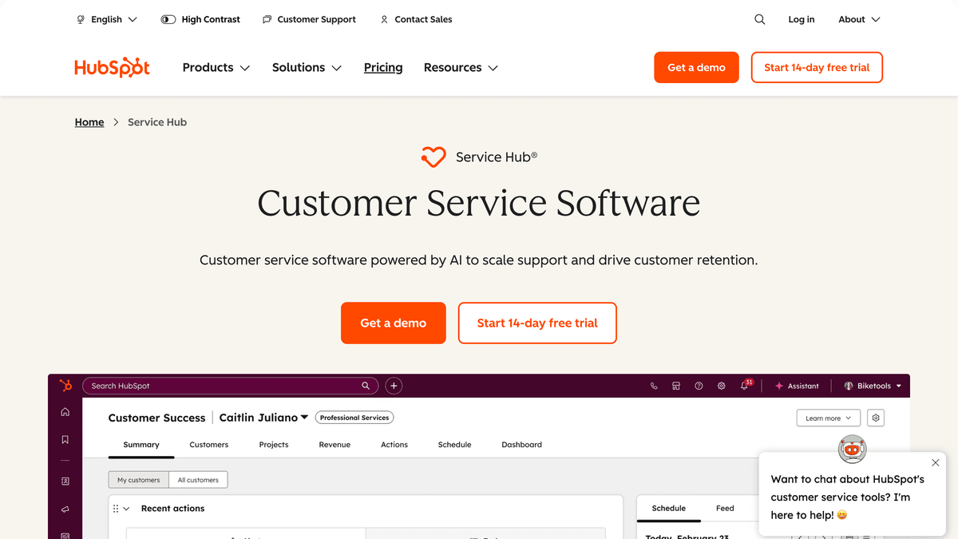
Task: Close the chat popup
Action: (936, 462)
